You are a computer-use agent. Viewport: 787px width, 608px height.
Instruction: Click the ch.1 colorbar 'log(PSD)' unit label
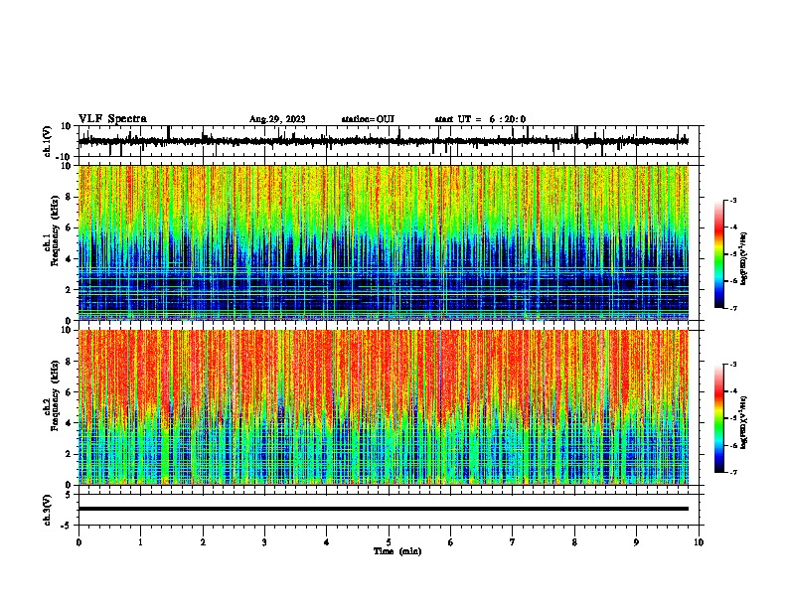click(x=744, y=258)
